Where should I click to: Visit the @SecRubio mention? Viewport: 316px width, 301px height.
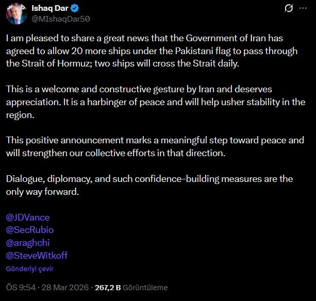click(x=30, y=230)
